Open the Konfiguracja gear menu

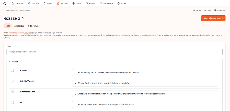pyautogui.click(x=101, y=3)
